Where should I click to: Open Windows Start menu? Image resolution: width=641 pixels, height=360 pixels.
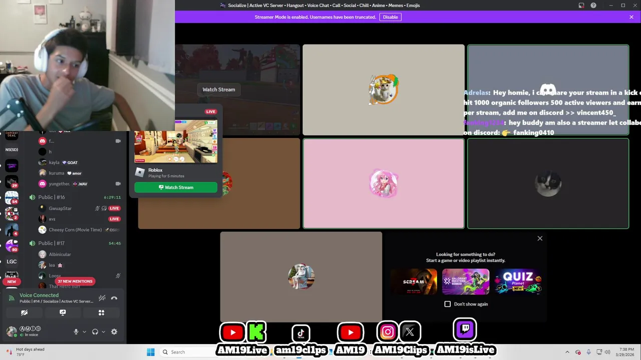pyautogui.click(x=151, y=352)
